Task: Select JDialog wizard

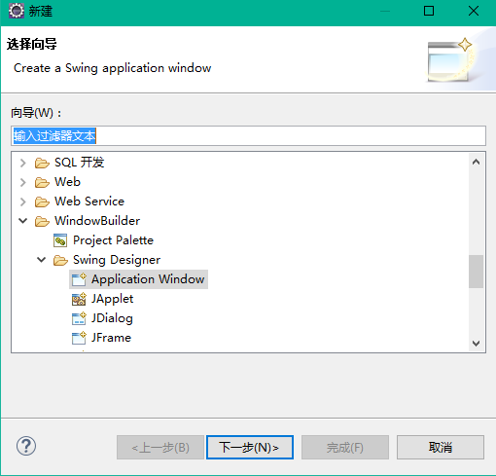Action: (112, 318)
